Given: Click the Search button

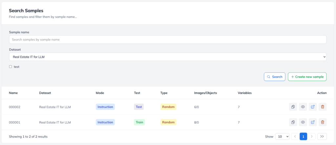Looking at the screenshot, I should click(x=275, y=77).
